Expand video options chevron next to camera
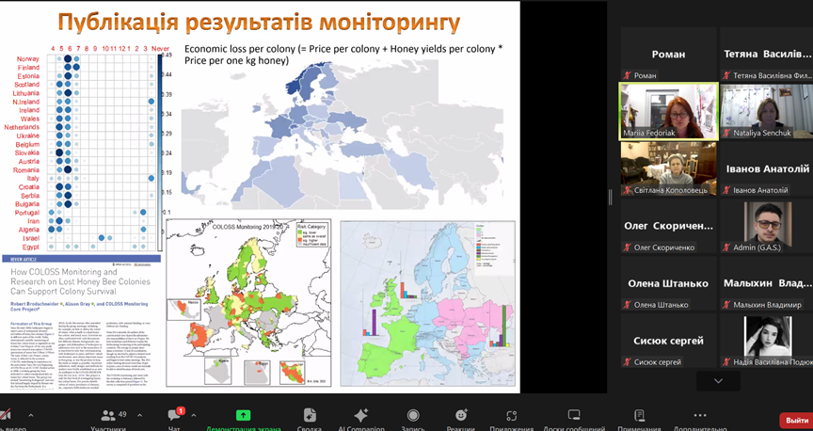 (30, 415)
